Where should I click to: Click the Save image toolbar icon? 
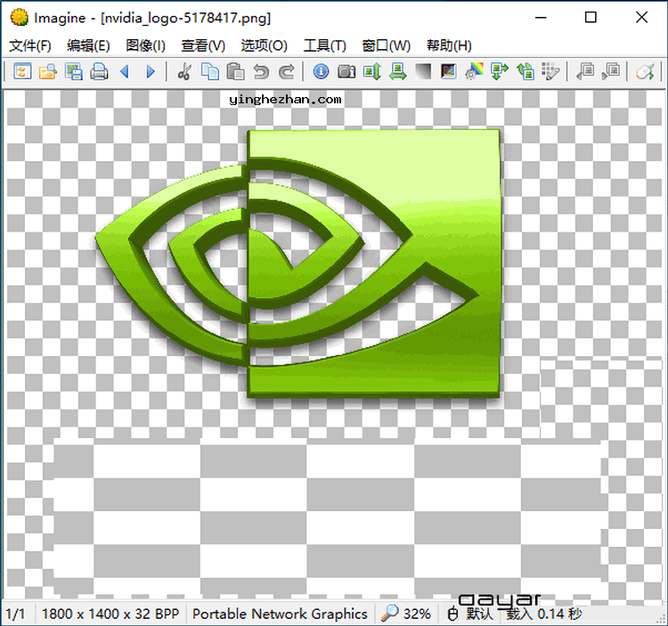(74, 72)
